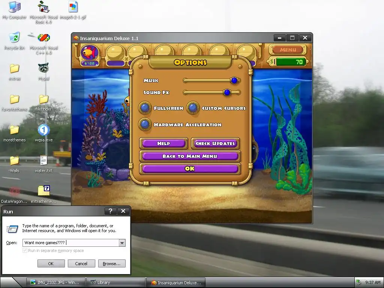
Task: Switch to Insaniquarium Deluxe taskbar button
Action: click(x=176, y=283)
